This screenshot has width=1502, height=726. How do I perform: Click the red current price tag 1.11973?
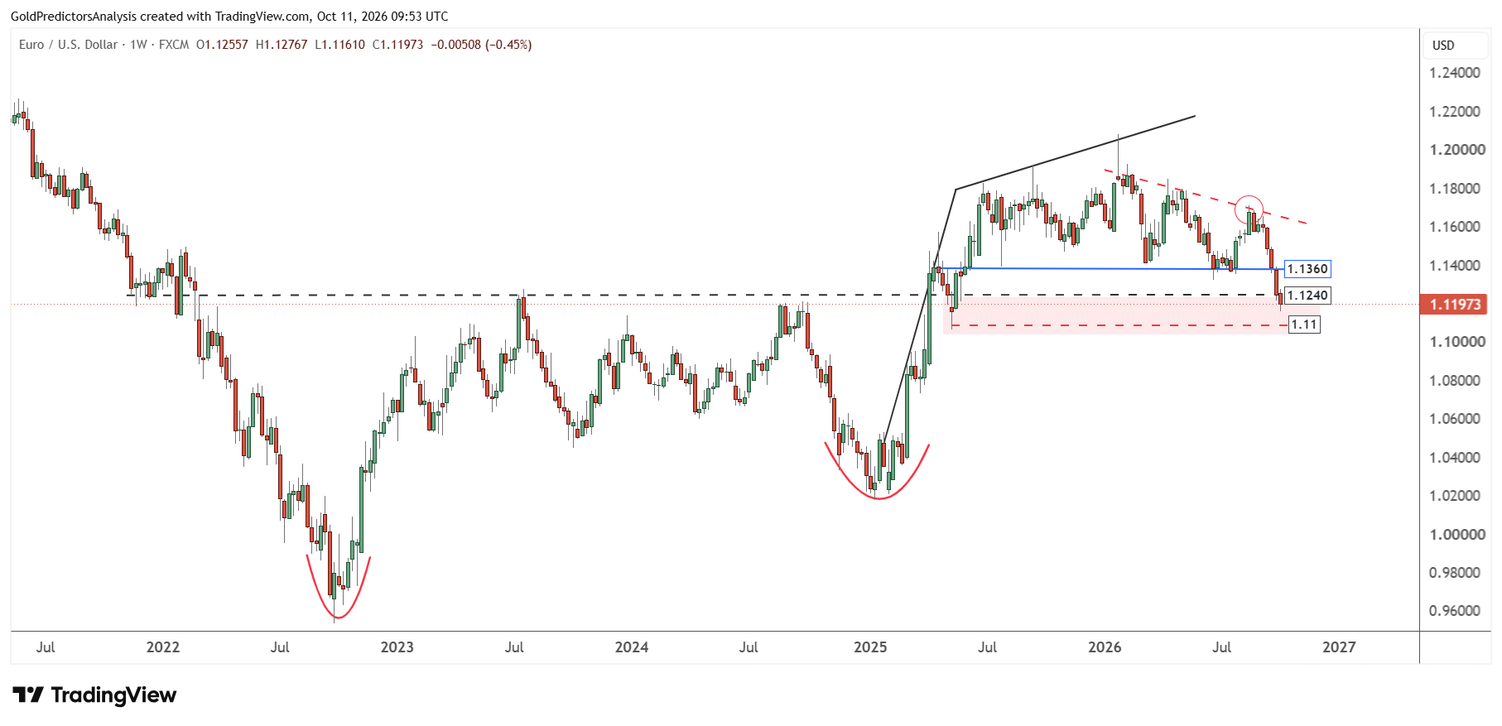pos(1455,304)
